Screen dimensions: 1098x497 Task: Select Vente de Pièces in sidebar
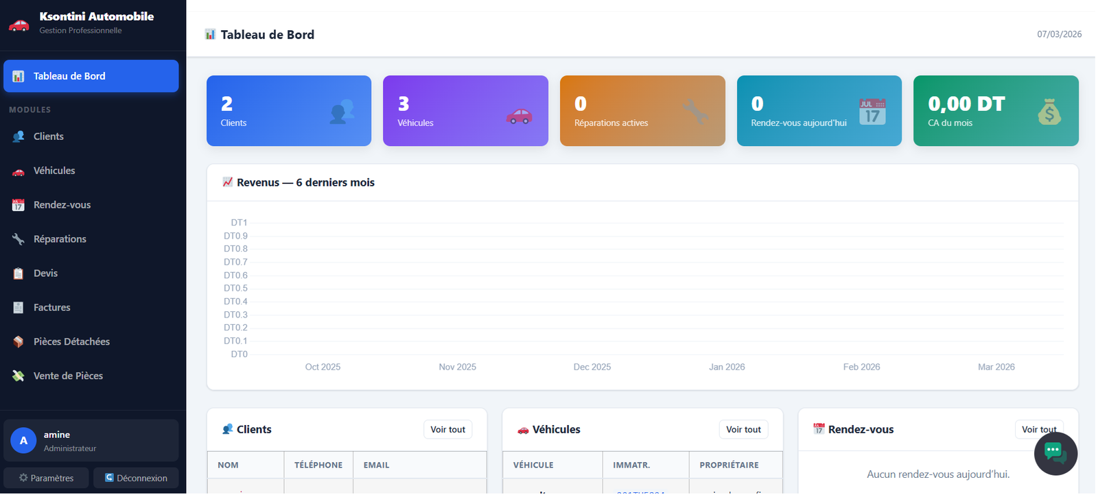(68, 376)
